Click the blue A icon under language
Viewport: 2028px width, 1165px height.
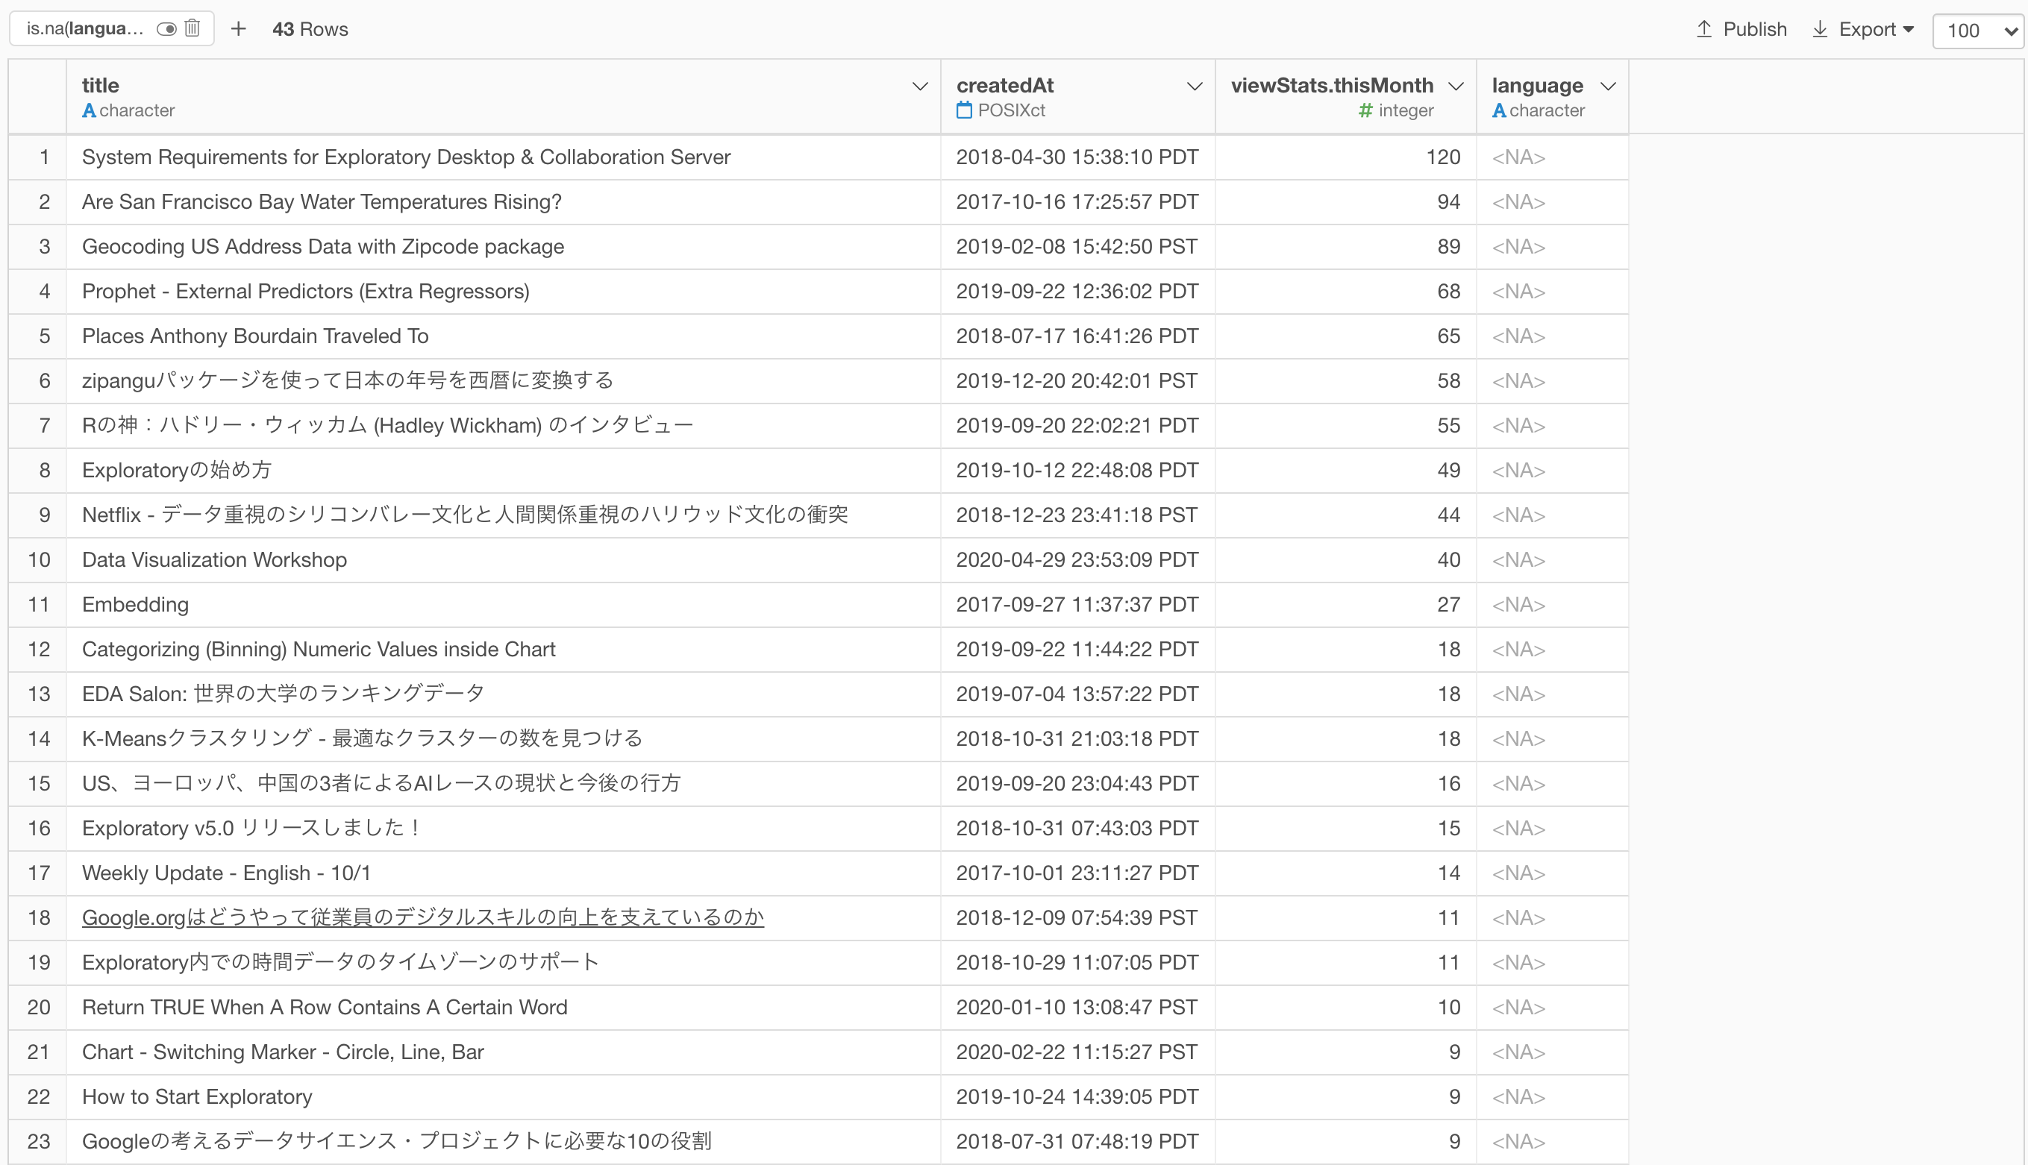(x=1499, y=110)
